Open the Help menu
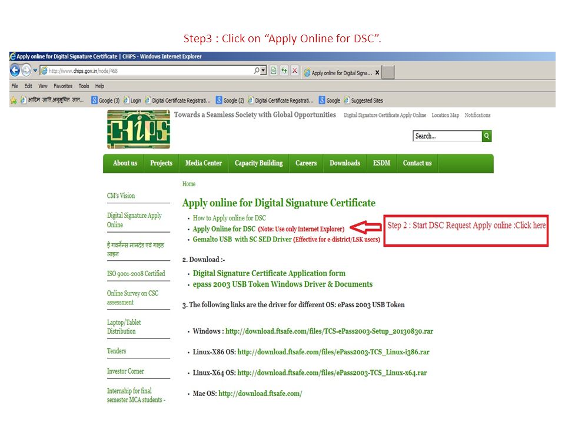The image size is (565, 423). pyautogui.click(x=99, y=86)
